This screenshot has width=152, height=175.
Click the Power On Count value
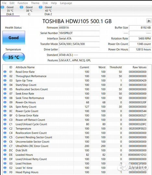point(140,44)
